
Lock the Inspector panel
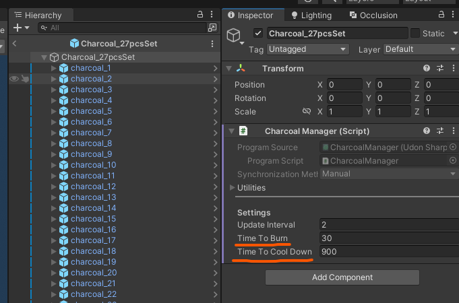point(441,14)
